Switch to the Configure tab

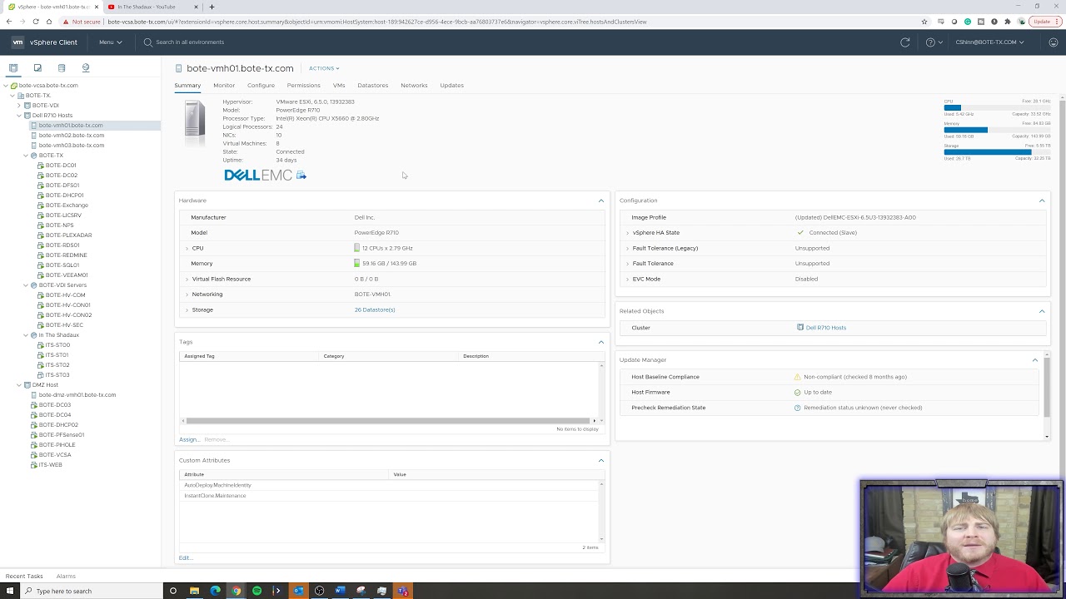[x=261, y=86]
